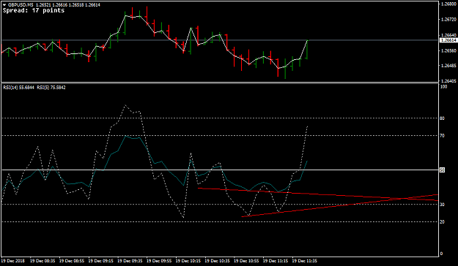Click the 1.26800 price scale label
The width and height of the screenshot is (458, 266).
click(448, 4)
